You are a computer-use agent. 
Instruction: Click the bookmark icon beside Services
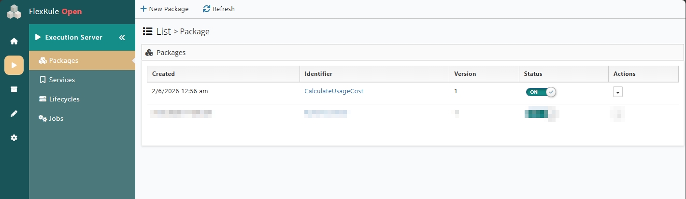pyautogui.click(x=43, y=80)
